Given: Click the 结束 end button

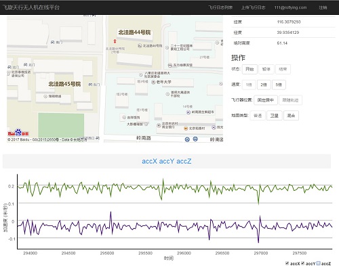Looking at the screenshot, I should click(x=283, y=69).
